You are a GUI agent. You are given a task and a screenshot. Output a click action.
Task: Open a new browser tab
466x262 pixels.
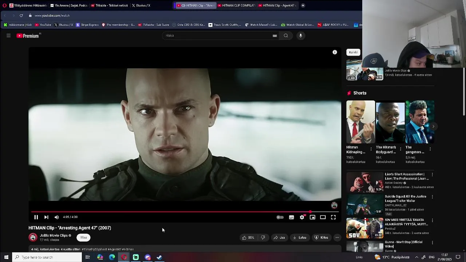click(303, 5)
